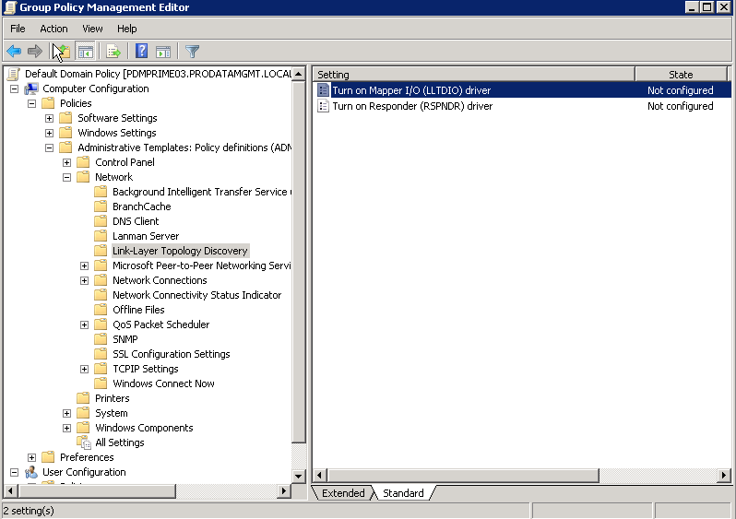Switch to the Extended tab
Image resolution: width=736 pixels, height=519 pixels.
343,493
